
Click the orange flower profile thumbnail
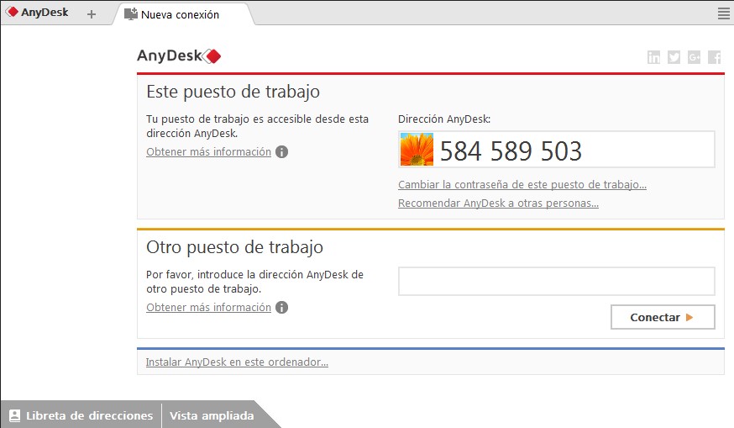[417, 150]
